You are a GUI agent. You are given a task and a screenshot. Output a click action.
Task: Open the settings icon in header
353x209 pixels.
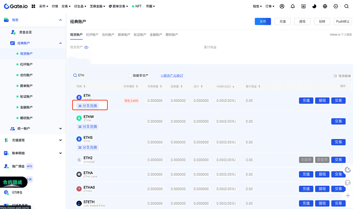(x=336, y=6)
